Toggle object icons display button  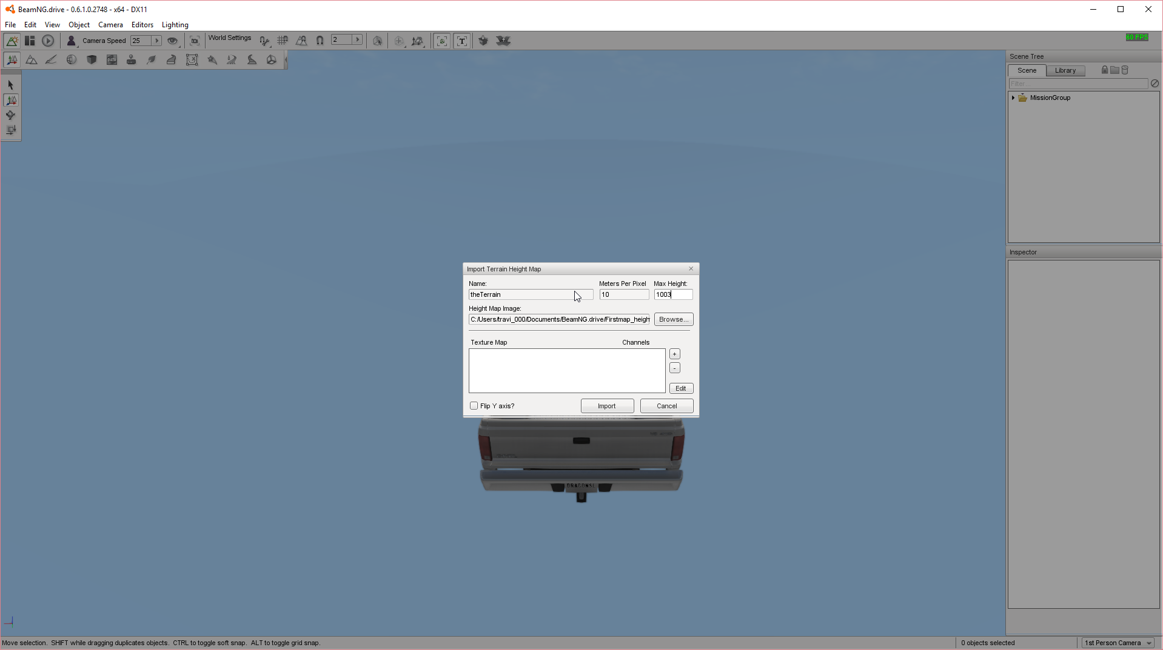(x=442, y=41)
